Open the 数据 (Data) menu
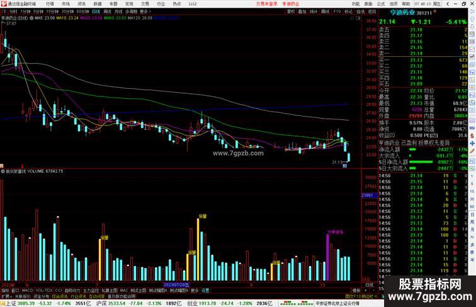 point(98,4)
